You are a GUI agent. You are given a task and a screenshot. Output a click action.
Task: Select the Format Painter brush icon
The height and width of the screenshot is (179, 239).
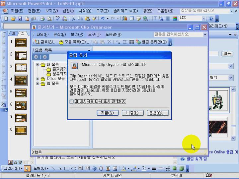coord(94,19)
